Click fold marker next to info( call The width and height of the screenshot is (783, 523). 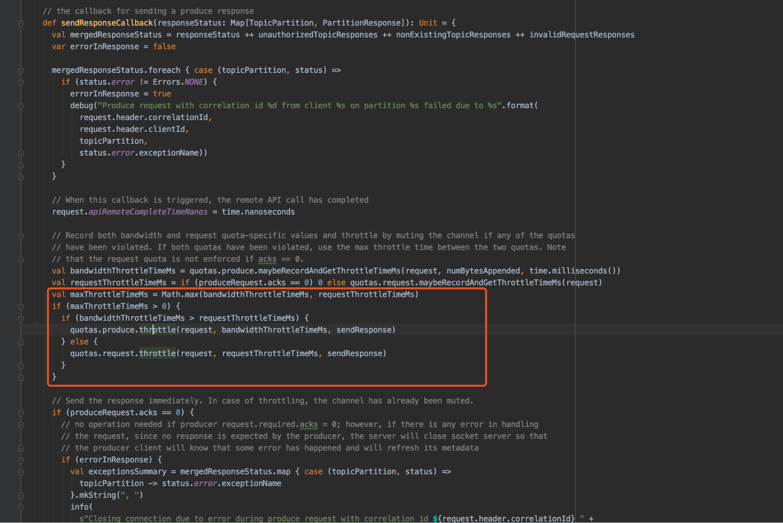pyautogui.click(x=21, y=507)
